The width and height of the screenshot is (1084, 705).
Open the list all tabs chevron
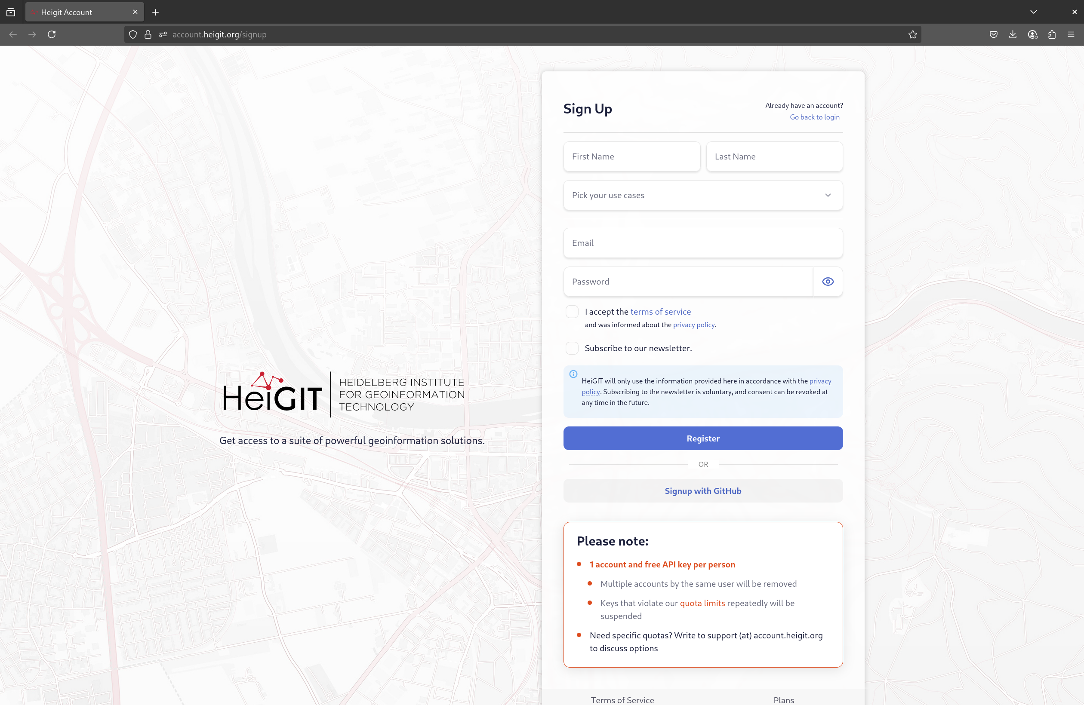[1033, 12]
